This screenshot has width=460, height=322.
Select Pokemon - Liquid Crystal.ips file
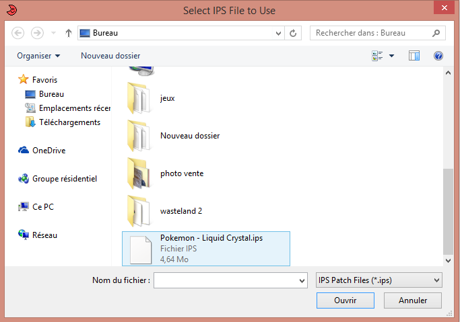206,249
